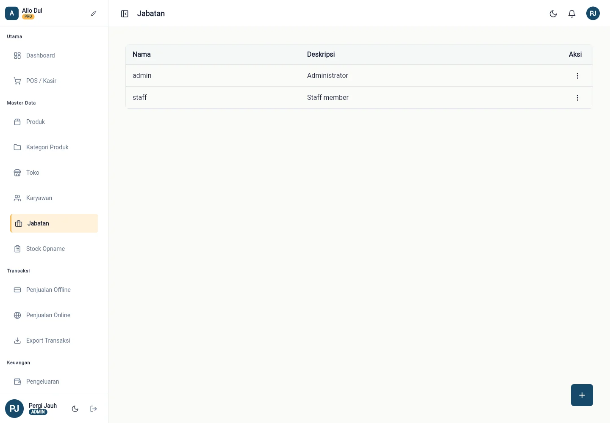The height and width of the screenshot is (423, 610).
Task: Open Dashboard from the sidebar
Action: tap(54, 55)
